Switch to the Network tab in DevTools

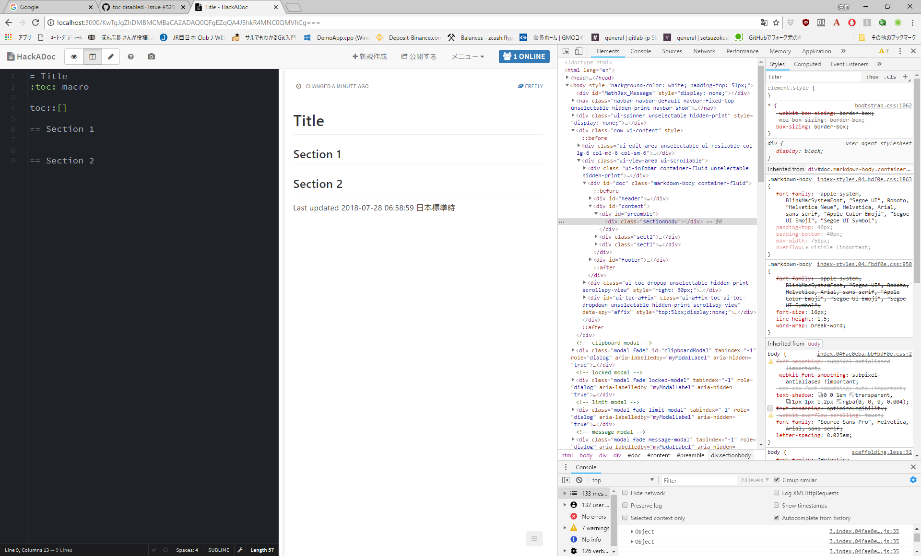pyautogui.click(x=704, y=51)
